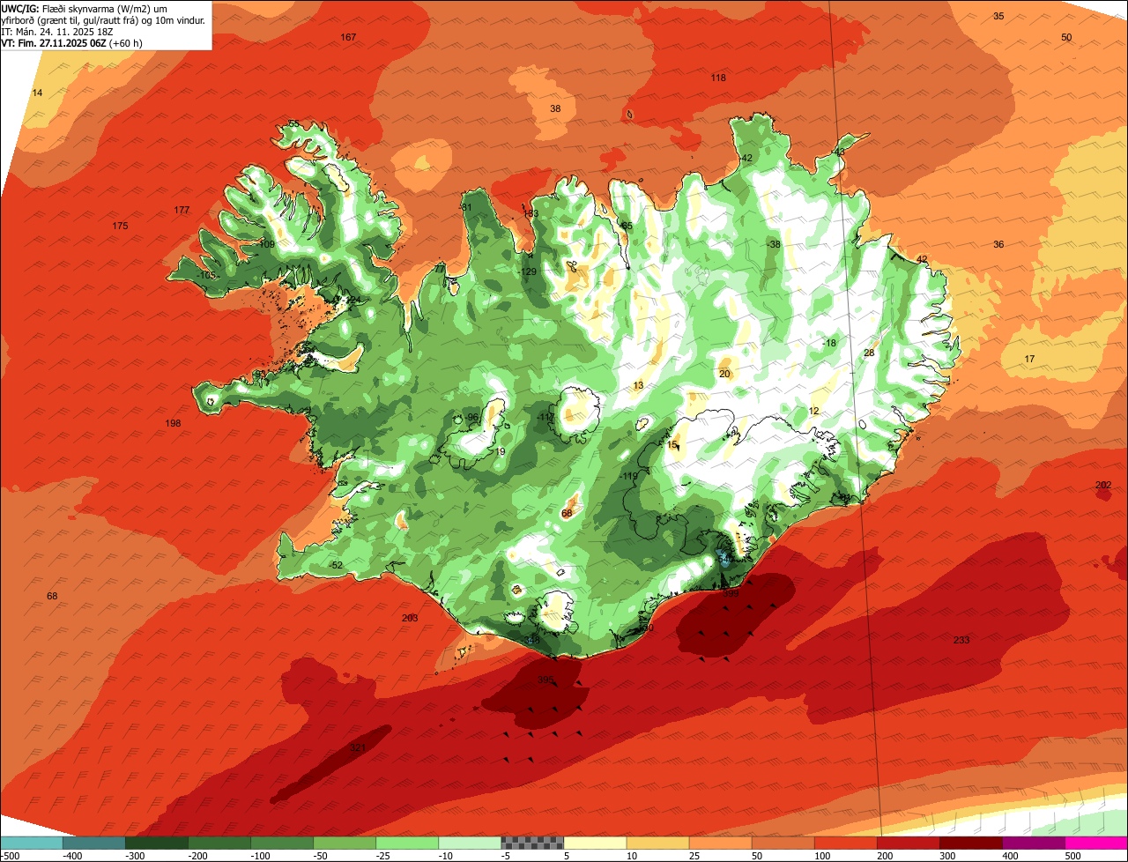
Task: Select the 203 value off the southwest coast
Action: (x=410, y=618)
